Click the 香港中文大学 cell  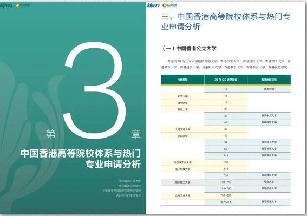[x=269, y=115]
